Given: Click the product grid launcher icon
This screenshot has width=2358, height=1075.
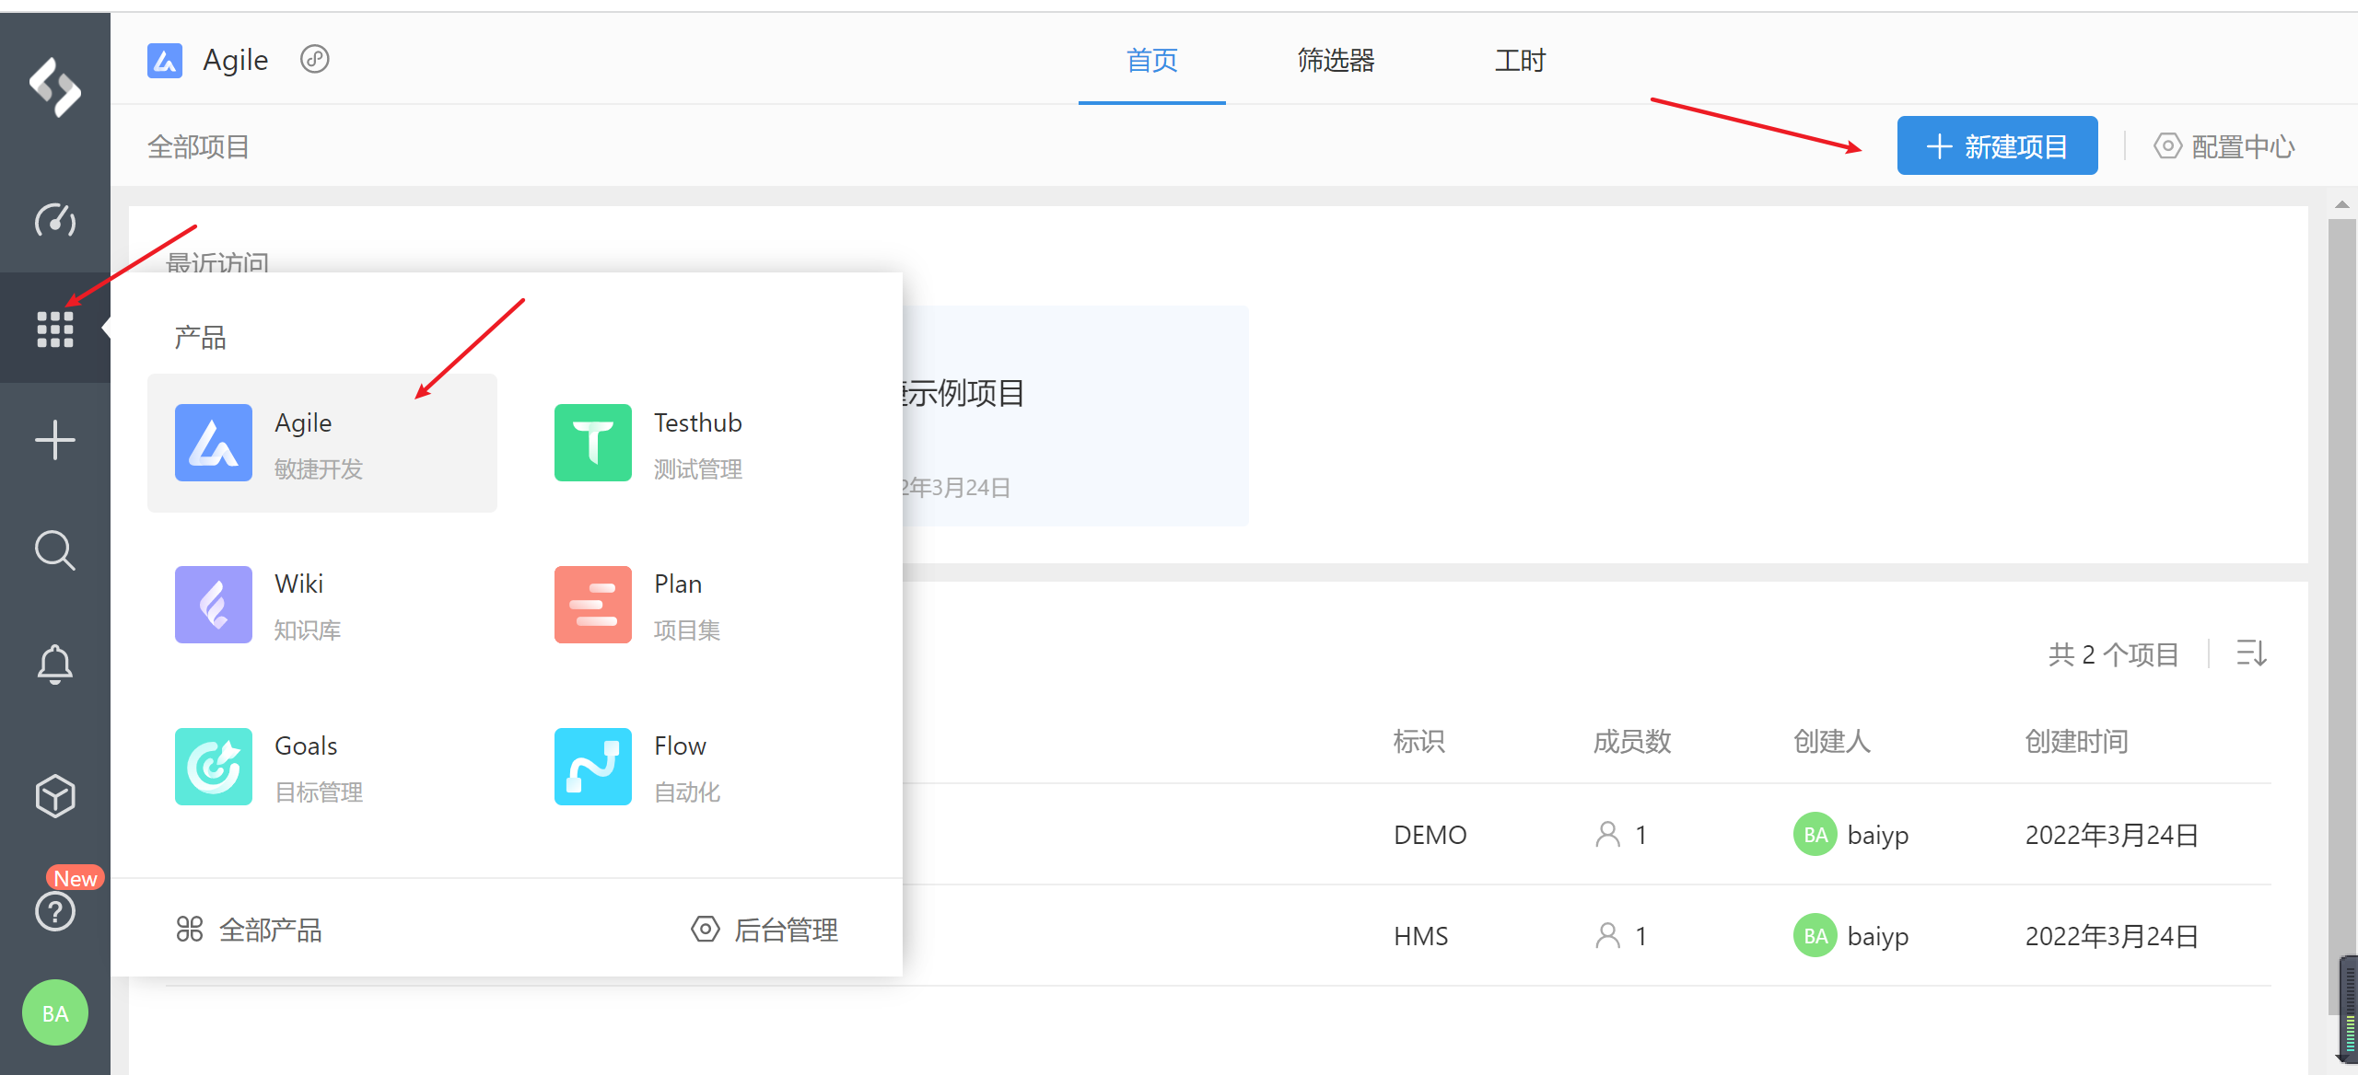Looking at the screenshot, I should 54,329.
